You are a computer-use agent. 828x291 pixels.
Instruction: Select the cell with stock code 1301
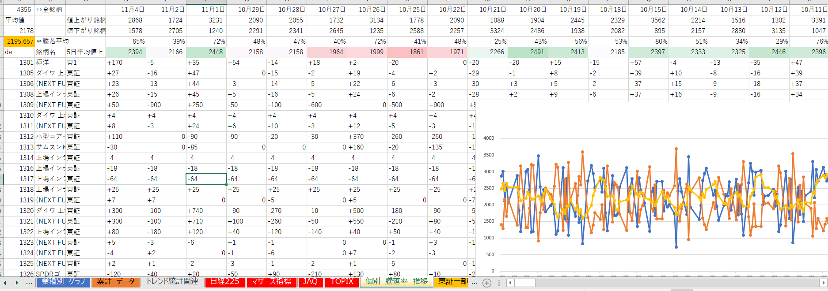[x=19, y=63]
